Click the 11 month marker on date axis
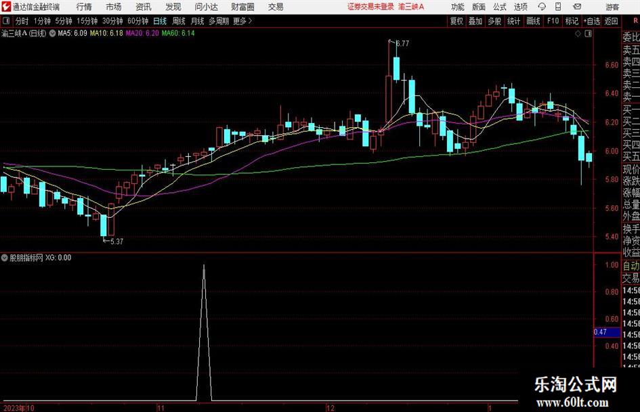 (x=161, y=407)
